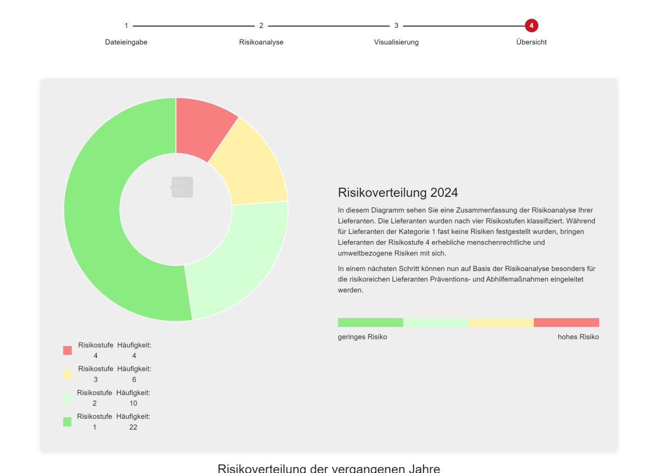
Task: Click the Risikoanalyse step label
Action: tap(261, 42)
